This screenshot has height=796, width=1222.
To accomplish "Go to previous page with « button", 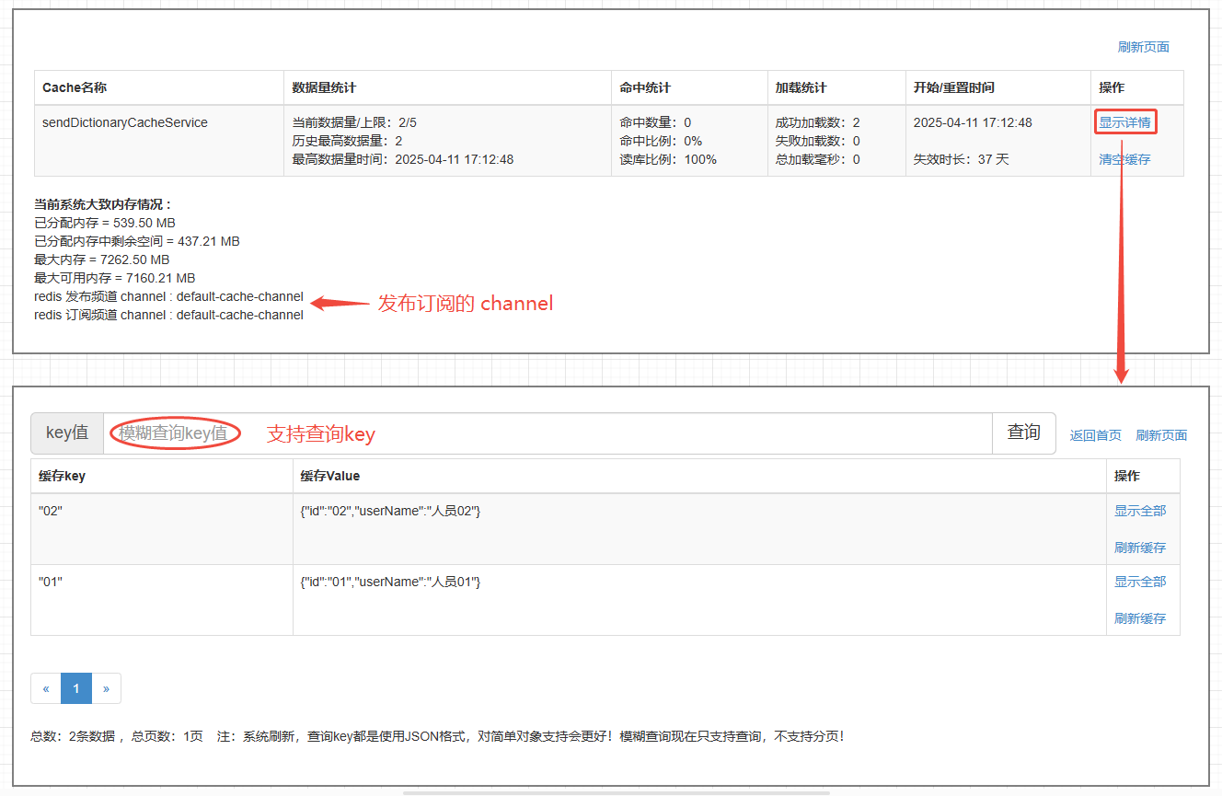I will [46, 688].
